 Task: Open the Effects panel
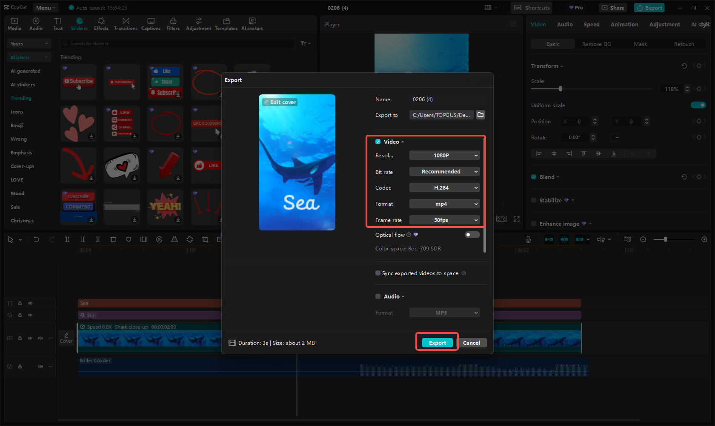tap(101, 23)
